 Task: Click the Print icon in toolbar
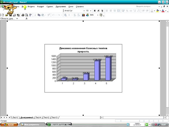23,15
